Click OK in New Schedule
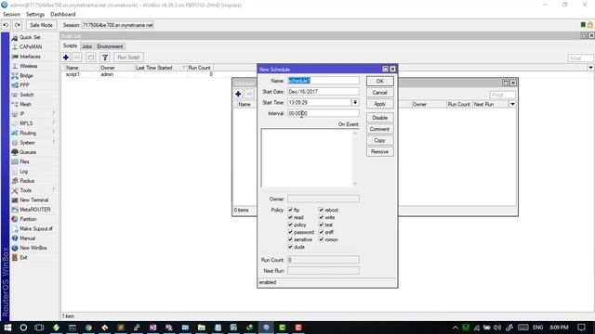 tap(380, 81)
